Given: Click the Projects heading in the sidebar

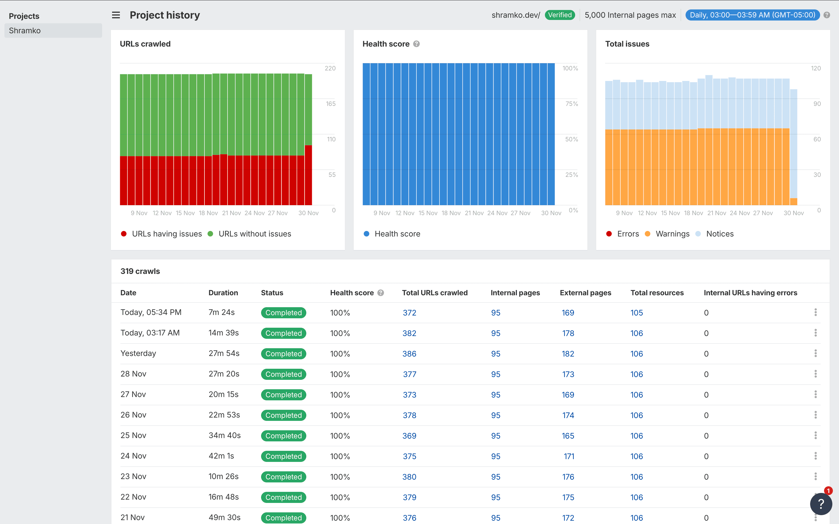Looking at the screenshot, I should pos(24,16).
